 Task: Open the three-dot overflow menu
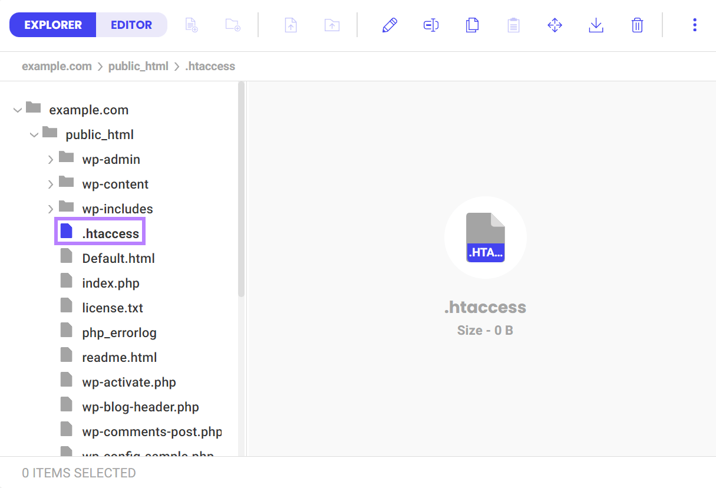point(695,25)
